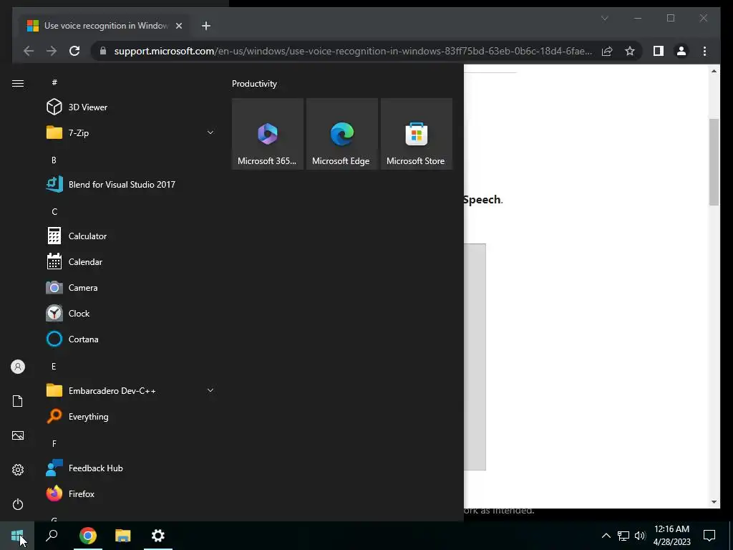Share this page from Chrome
Viewport: 733px width, 550px height.
click(x=607, y=51)
